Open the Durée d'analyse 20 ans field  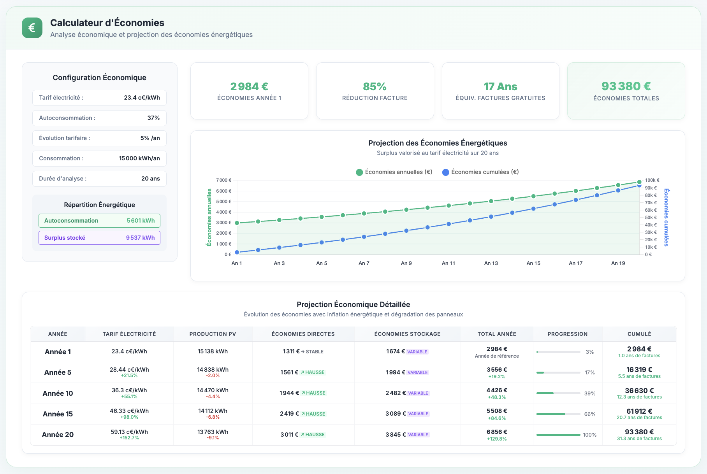[x=99, y=179]
